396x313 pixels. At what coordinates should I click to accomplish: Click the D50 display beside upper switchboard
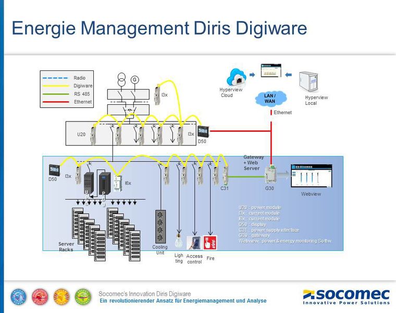coord(202,131)
